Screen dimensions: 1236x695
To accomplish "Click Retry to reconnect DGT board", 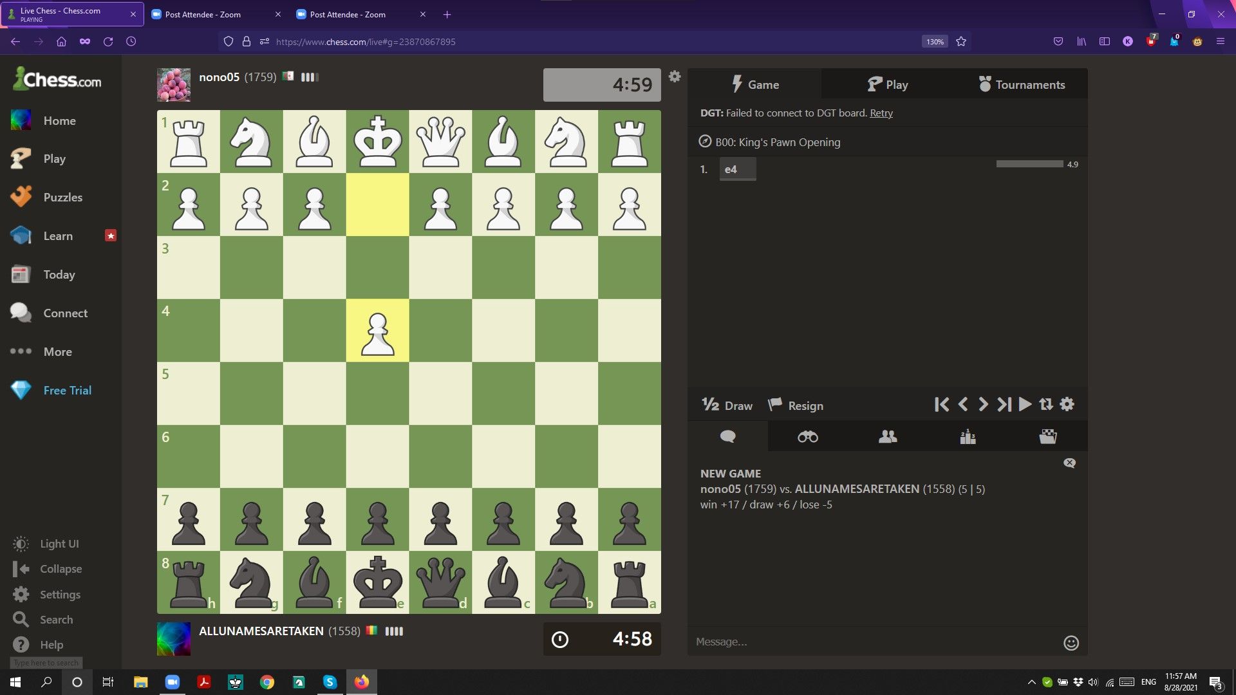I will 881,113.
